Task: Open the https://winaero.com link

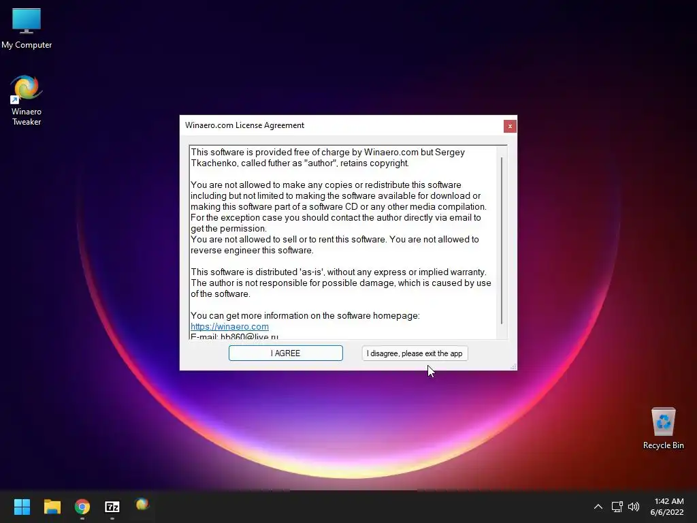Action: click(229, 326)
